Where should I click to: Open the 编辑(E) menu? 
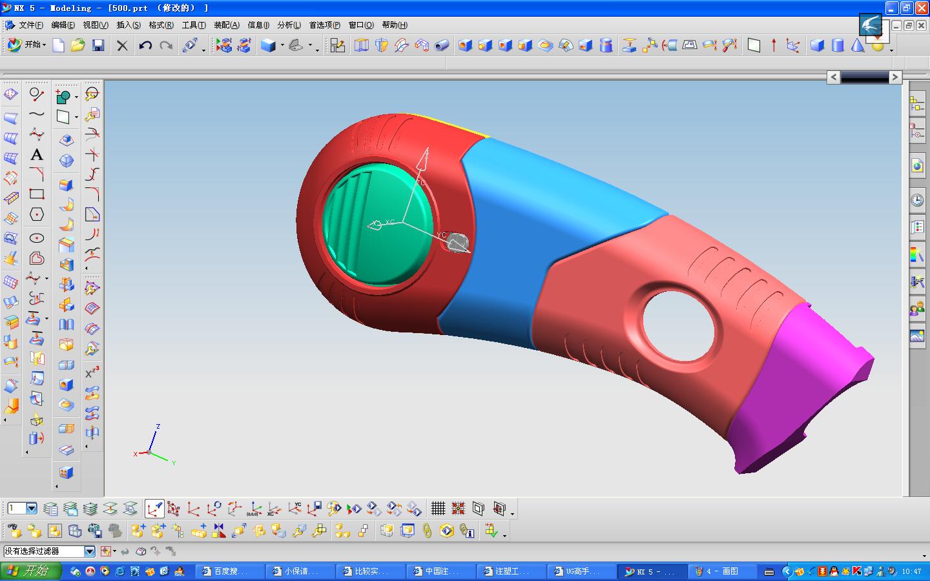(x=63, y=25)
